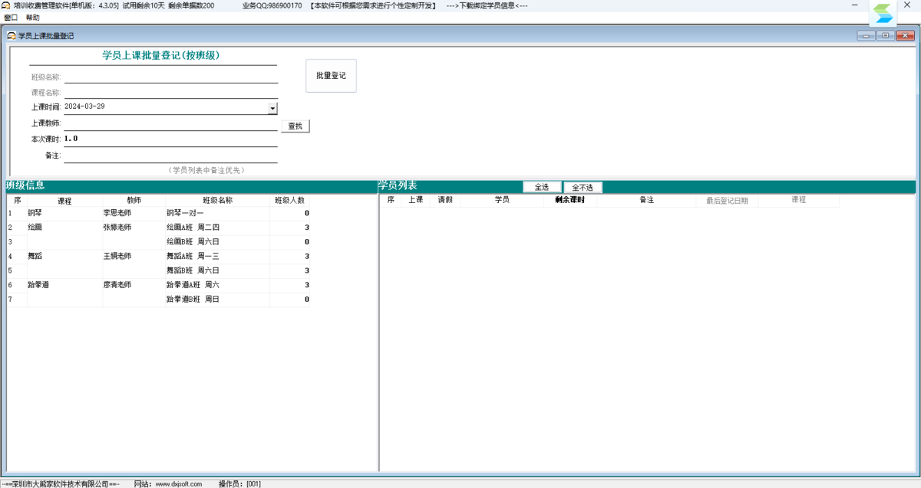Click the date value 2024-03-29

(85, 107)
